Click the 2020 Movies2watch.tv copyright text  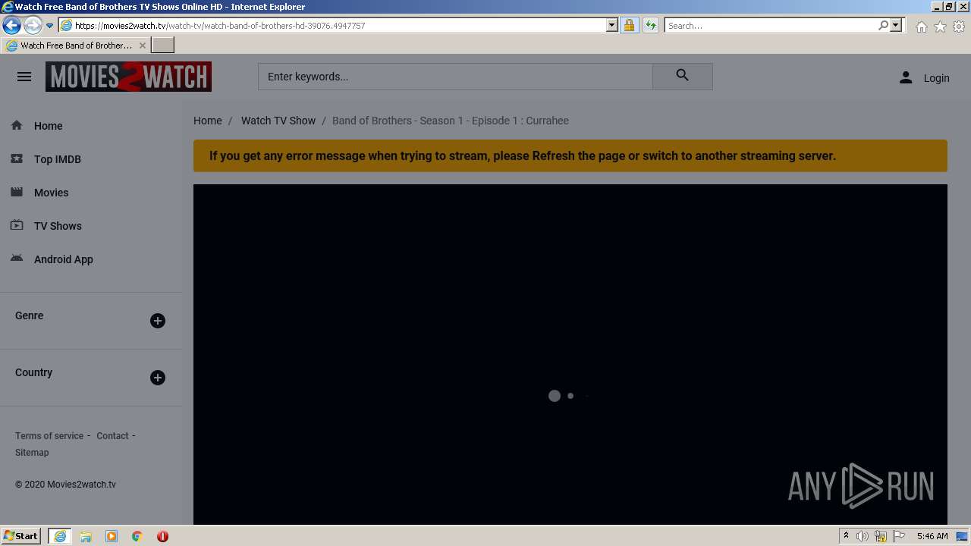pyautogui.click(x=65, y=485)
